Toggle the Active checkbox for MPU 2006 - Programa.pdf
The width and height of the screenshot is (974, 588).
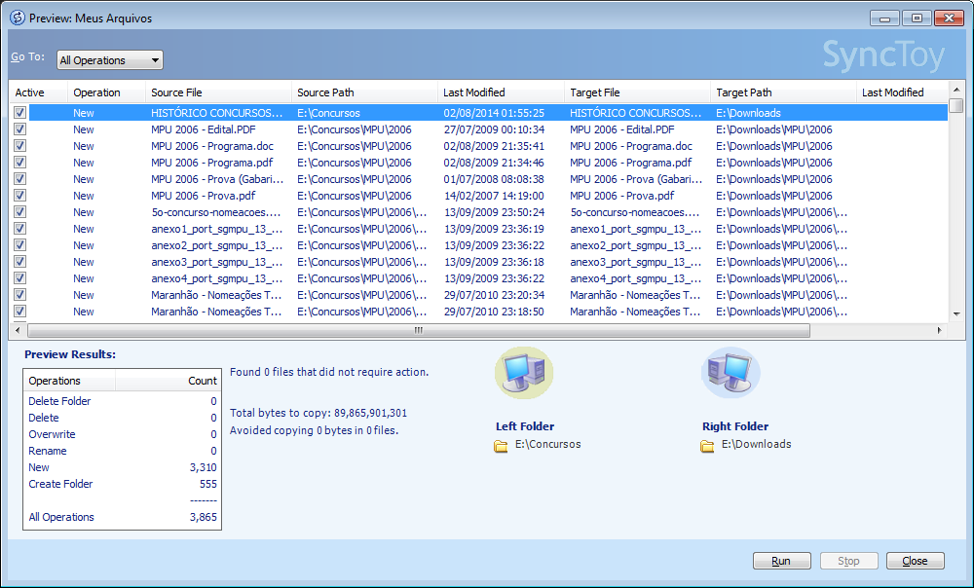click(19, 162)
